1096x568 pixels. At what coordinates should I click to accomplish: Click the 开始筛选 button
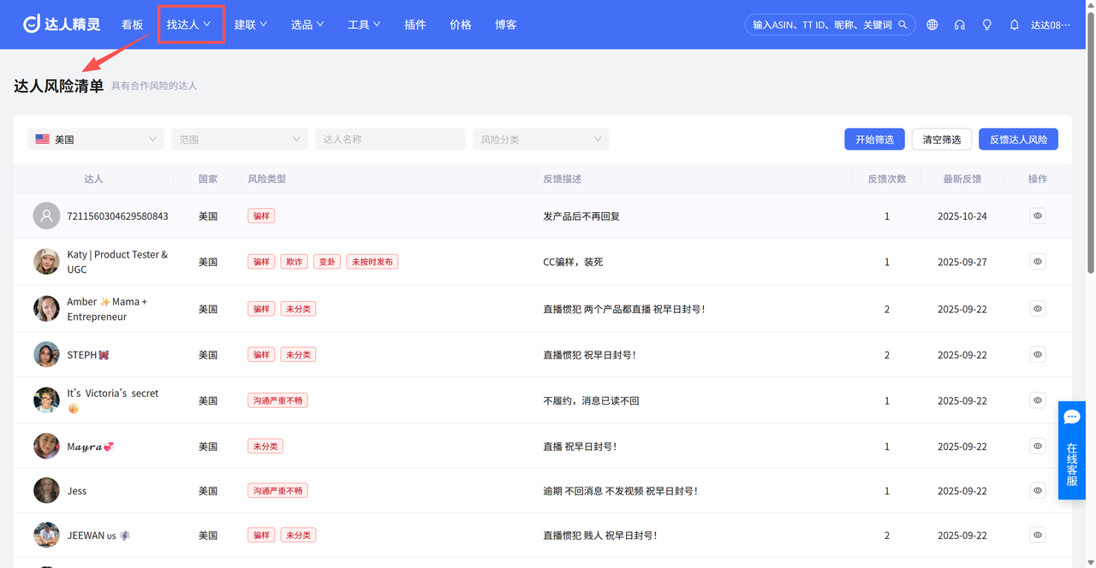coord(874,139)
